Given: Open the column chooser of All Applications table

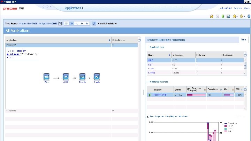Looking at the screenshot, I should click(x=139, y=40).
